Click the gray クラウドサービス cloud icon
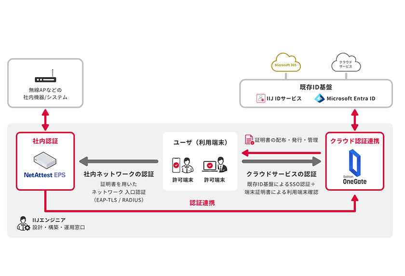This screenshot has width=405, height=276. (x=345, y=65)
